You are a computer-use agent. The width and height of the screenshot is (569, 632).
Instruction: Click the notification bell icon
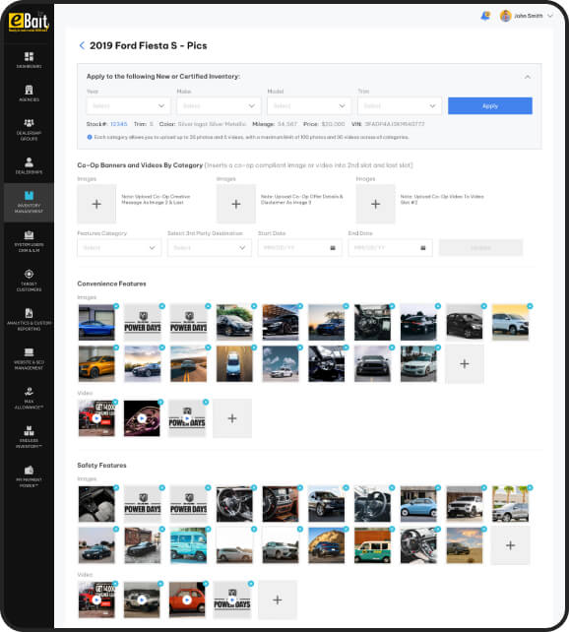click(485, 16)
